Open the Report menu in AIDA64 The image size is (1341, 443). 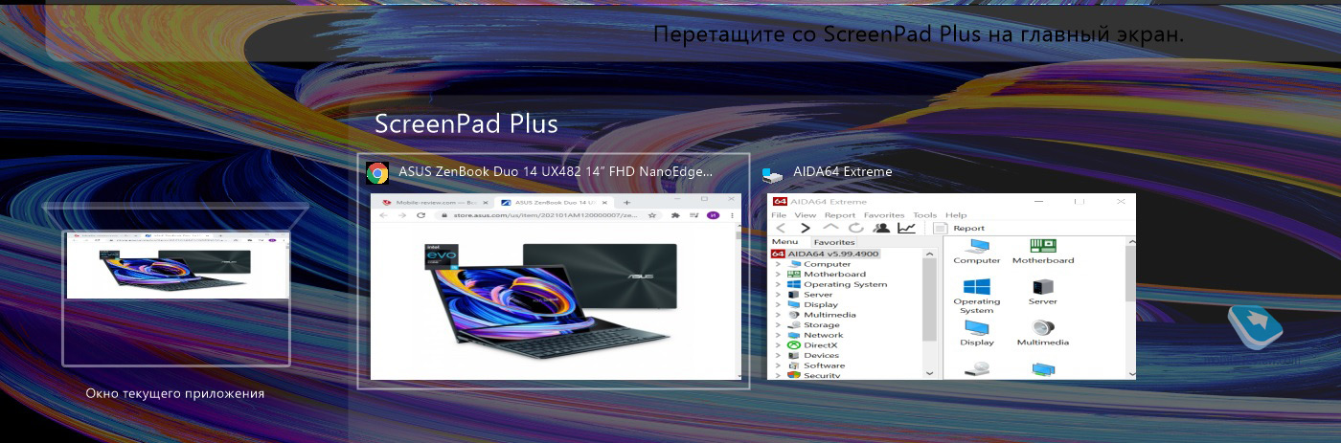[840, 215]
